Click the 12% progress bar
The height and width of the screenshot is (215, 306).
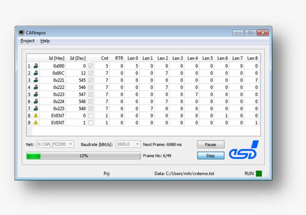(83, 156)
